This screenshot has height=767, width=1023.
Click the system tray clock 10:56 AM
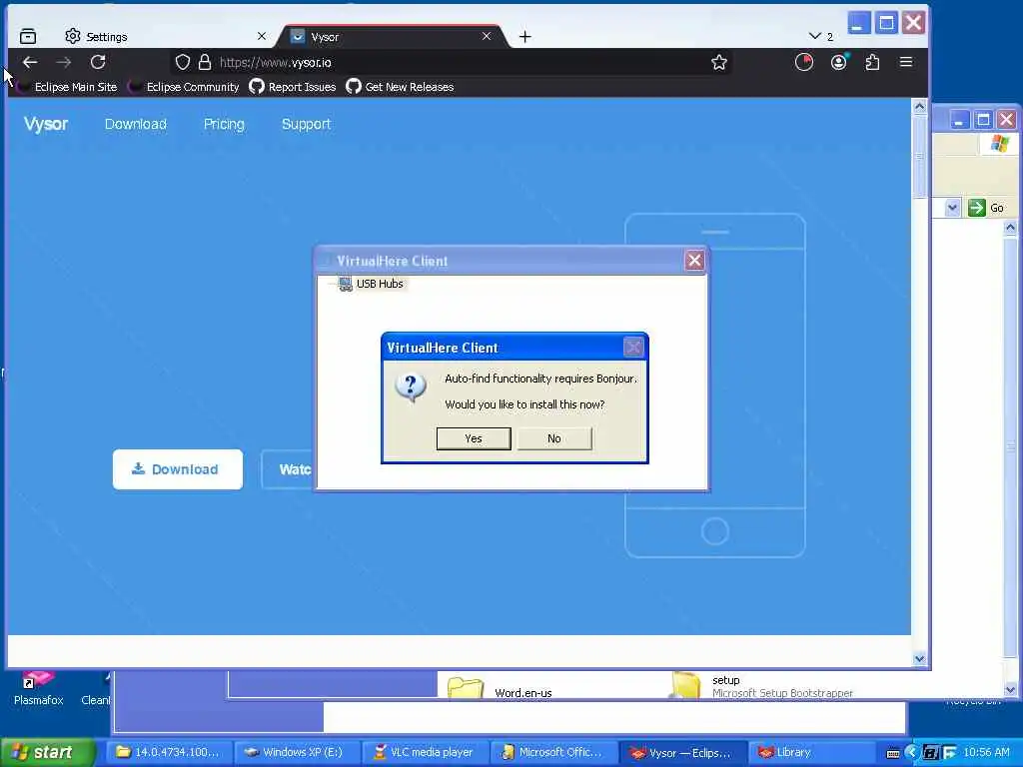tap(986, 752)
